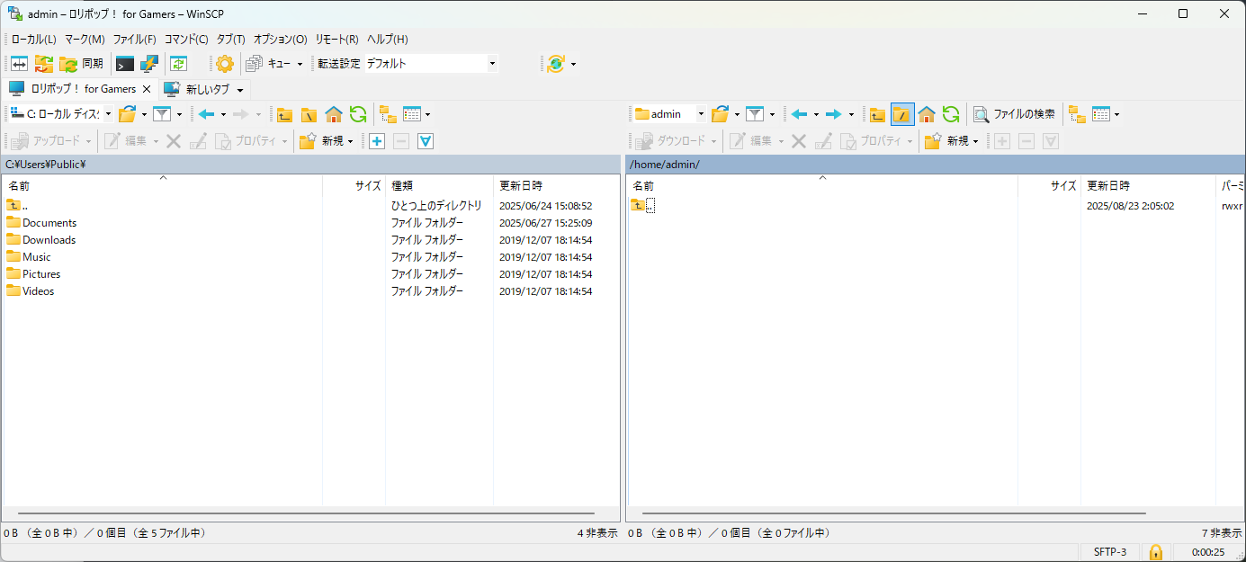Click the Synchronize icon with orange-green arrows
This screenshot has width=1246, height=562.
[44, 64]
